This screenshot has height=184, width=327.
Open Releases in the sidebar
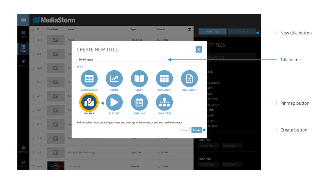point(23,63)
